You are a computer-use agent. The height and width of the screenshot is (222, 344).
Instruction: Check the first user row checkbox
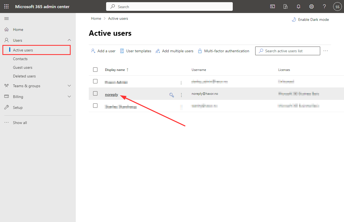(95, 81)
